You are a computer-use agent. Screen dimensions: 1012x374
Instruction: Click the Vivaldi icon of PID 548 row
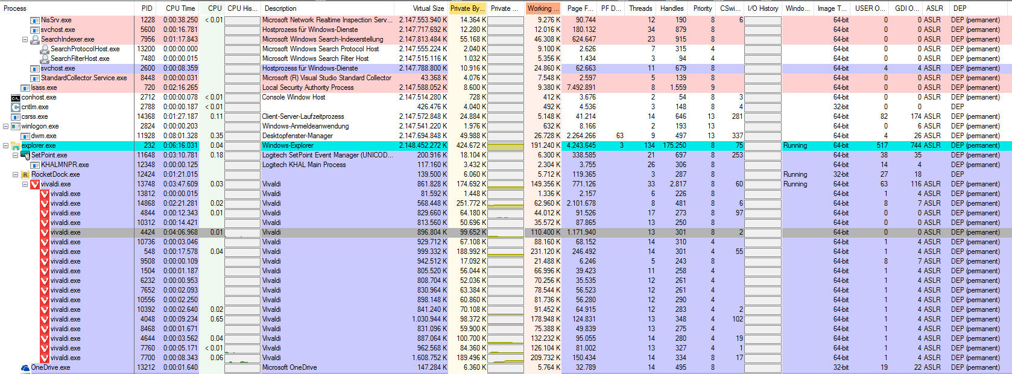point(45,252)
